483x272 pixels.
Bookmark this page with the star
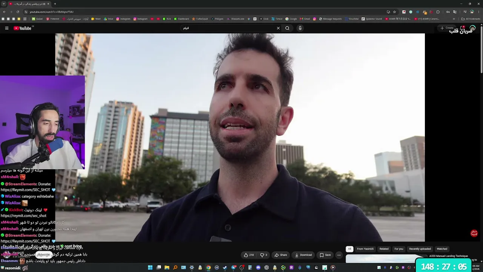pos(394,12)
